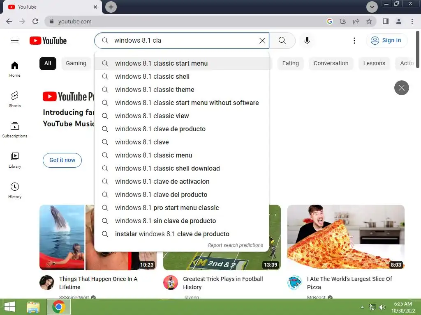
Task: Choose suggestion 'windows 8.1 classic view'
Action: [x=182, y=116]
